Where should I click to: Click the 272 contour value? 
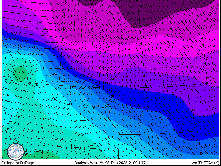[108, 74]
